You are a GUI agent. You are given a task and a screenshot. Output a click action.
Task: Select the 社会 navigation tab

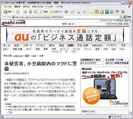[x=17, y=45]
